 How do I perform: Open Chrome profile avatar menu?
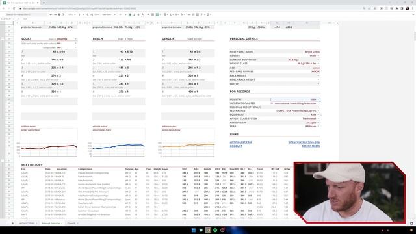pos(408,8)
